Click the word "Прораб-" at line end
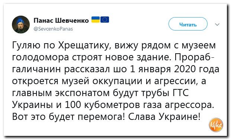Viewport: 231px width, 140px height. pyautogui.click(x=195, y=58)
